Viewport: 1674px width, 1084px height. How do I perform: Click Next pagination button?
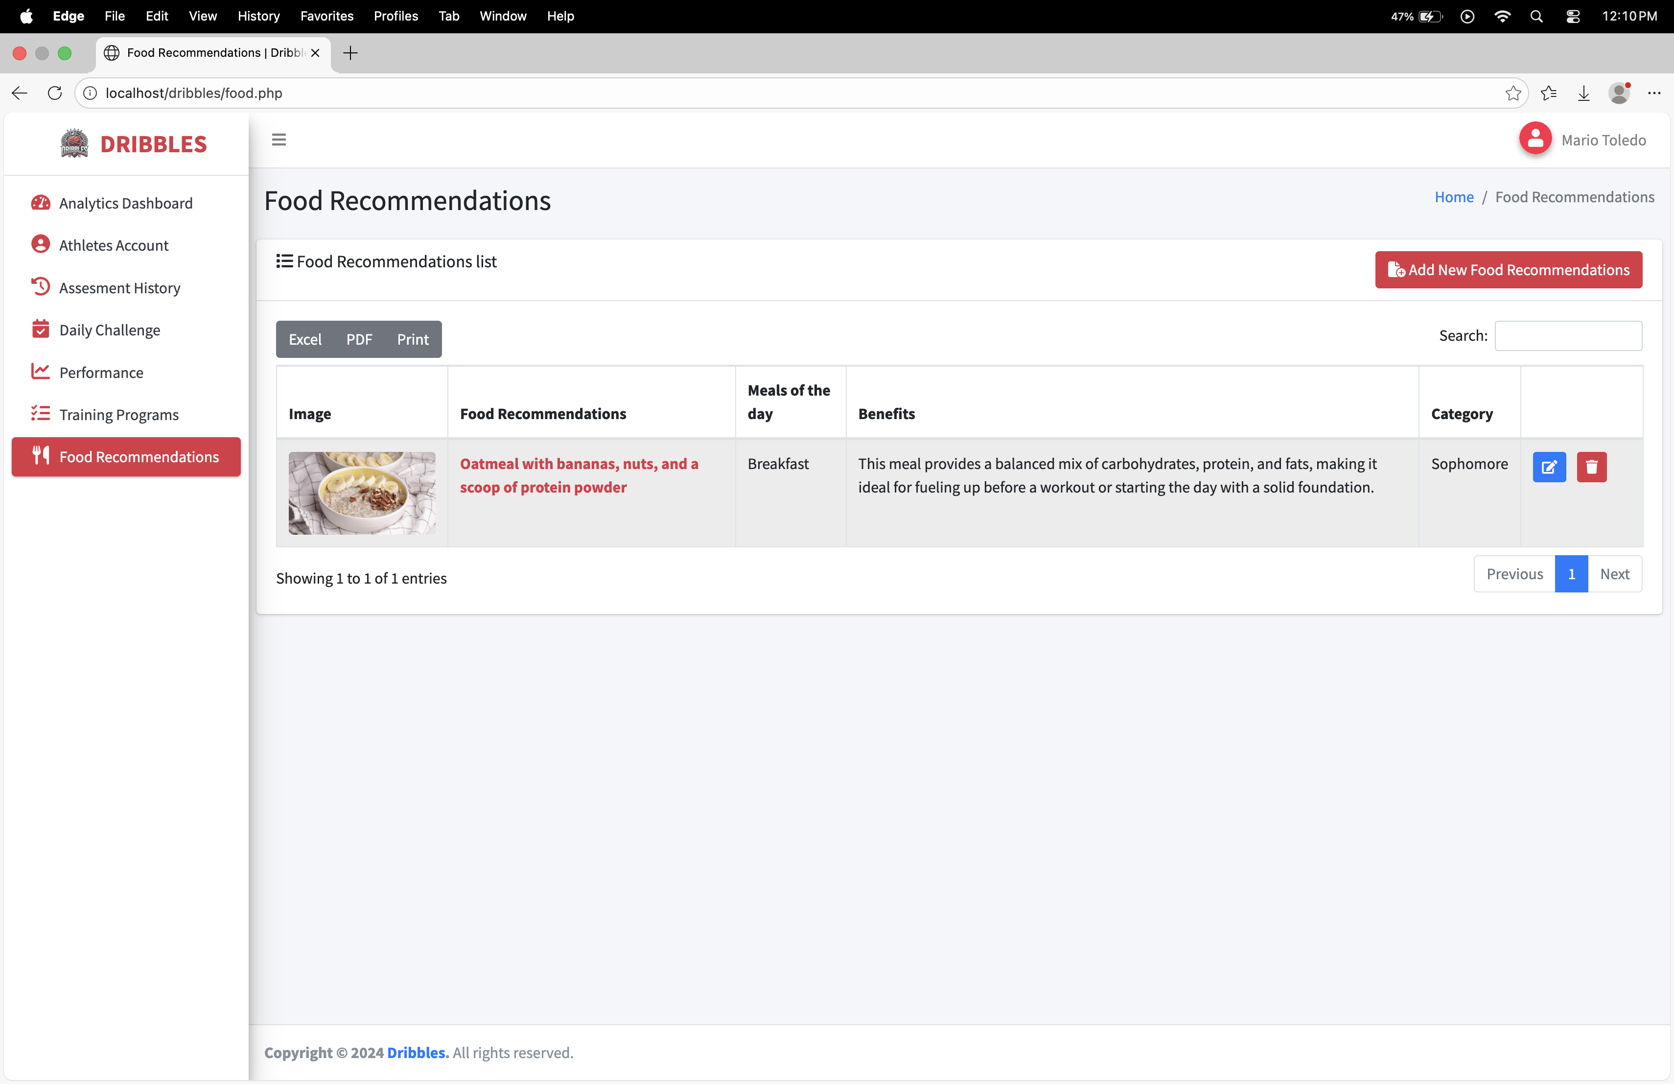click(1613, 574)
